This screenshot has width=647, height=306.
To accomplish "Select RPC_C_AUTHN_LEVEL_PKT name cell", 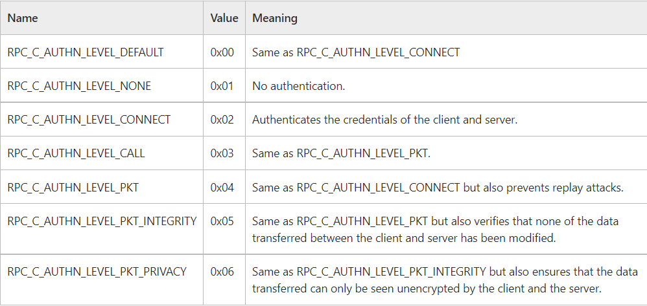I will click(102, 187).
